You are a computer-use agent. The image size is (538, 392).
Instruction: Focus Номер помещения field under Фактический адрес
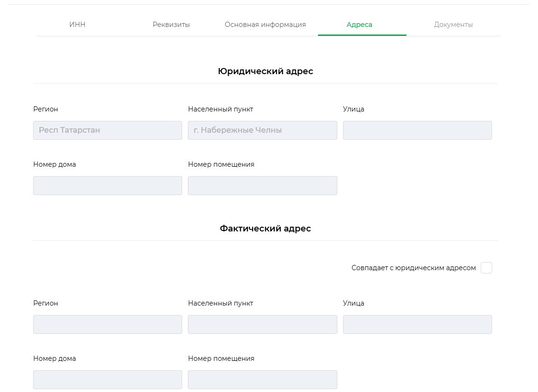coord(263,380)
